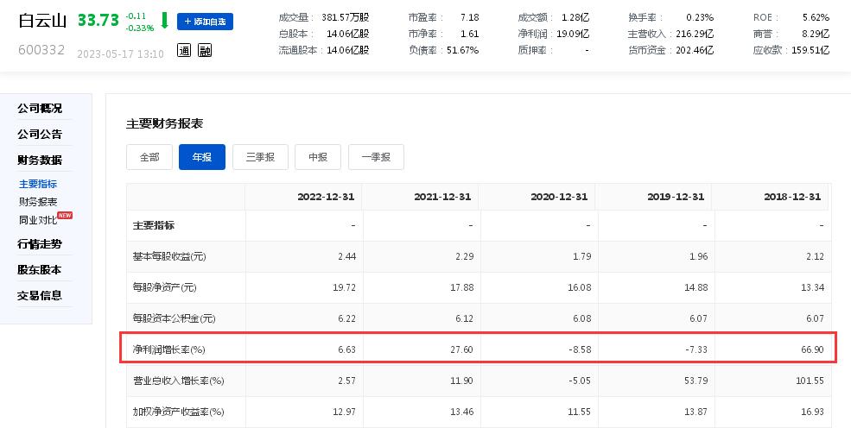Open 同业对比 sidebar link

coord(38,220)
